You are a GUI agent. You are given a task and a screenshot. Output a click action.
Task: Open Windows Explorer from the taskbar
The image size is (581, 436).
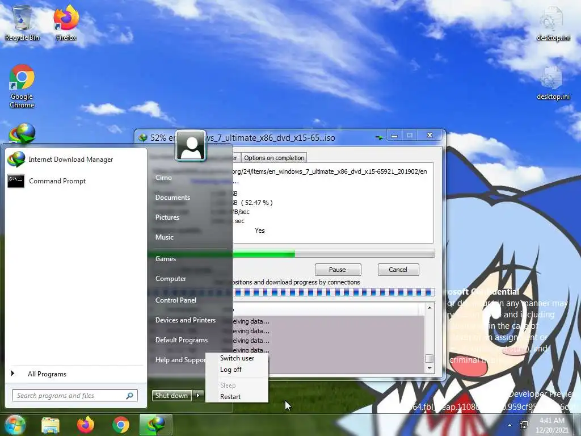tap(50, 425)
